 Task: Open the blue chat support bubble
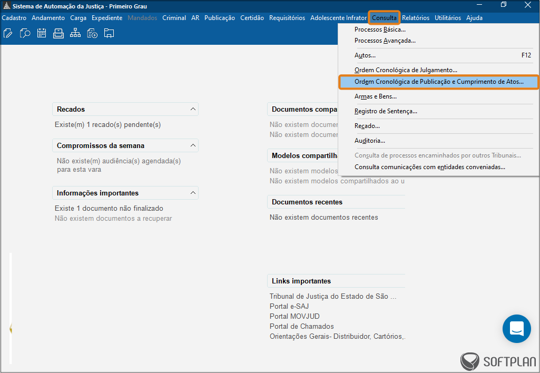pos(517,329)
